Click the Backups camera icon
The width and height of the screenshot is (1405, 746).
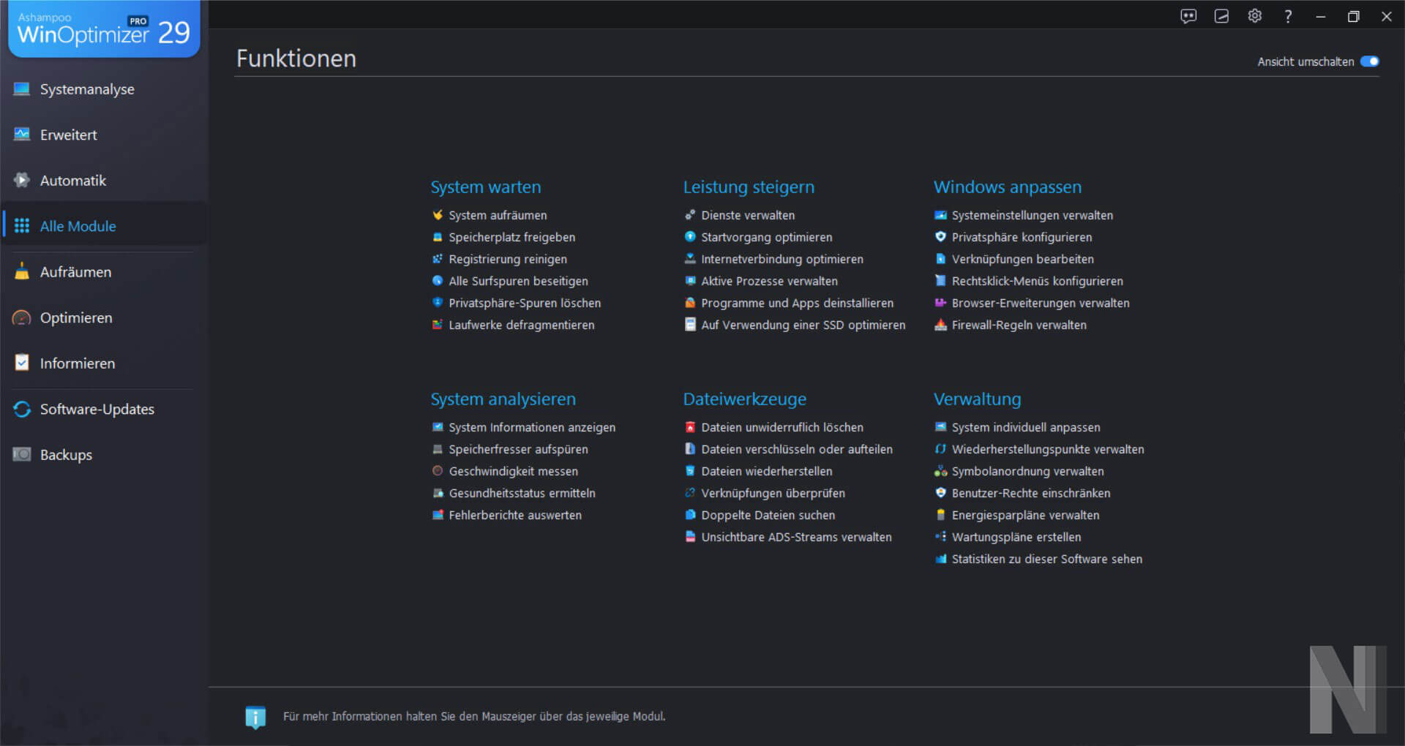[x=22, y=454]
